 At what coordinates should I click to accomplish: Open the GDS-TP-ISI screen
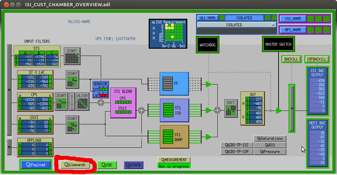pyautogui.click(x=237, y=145)
